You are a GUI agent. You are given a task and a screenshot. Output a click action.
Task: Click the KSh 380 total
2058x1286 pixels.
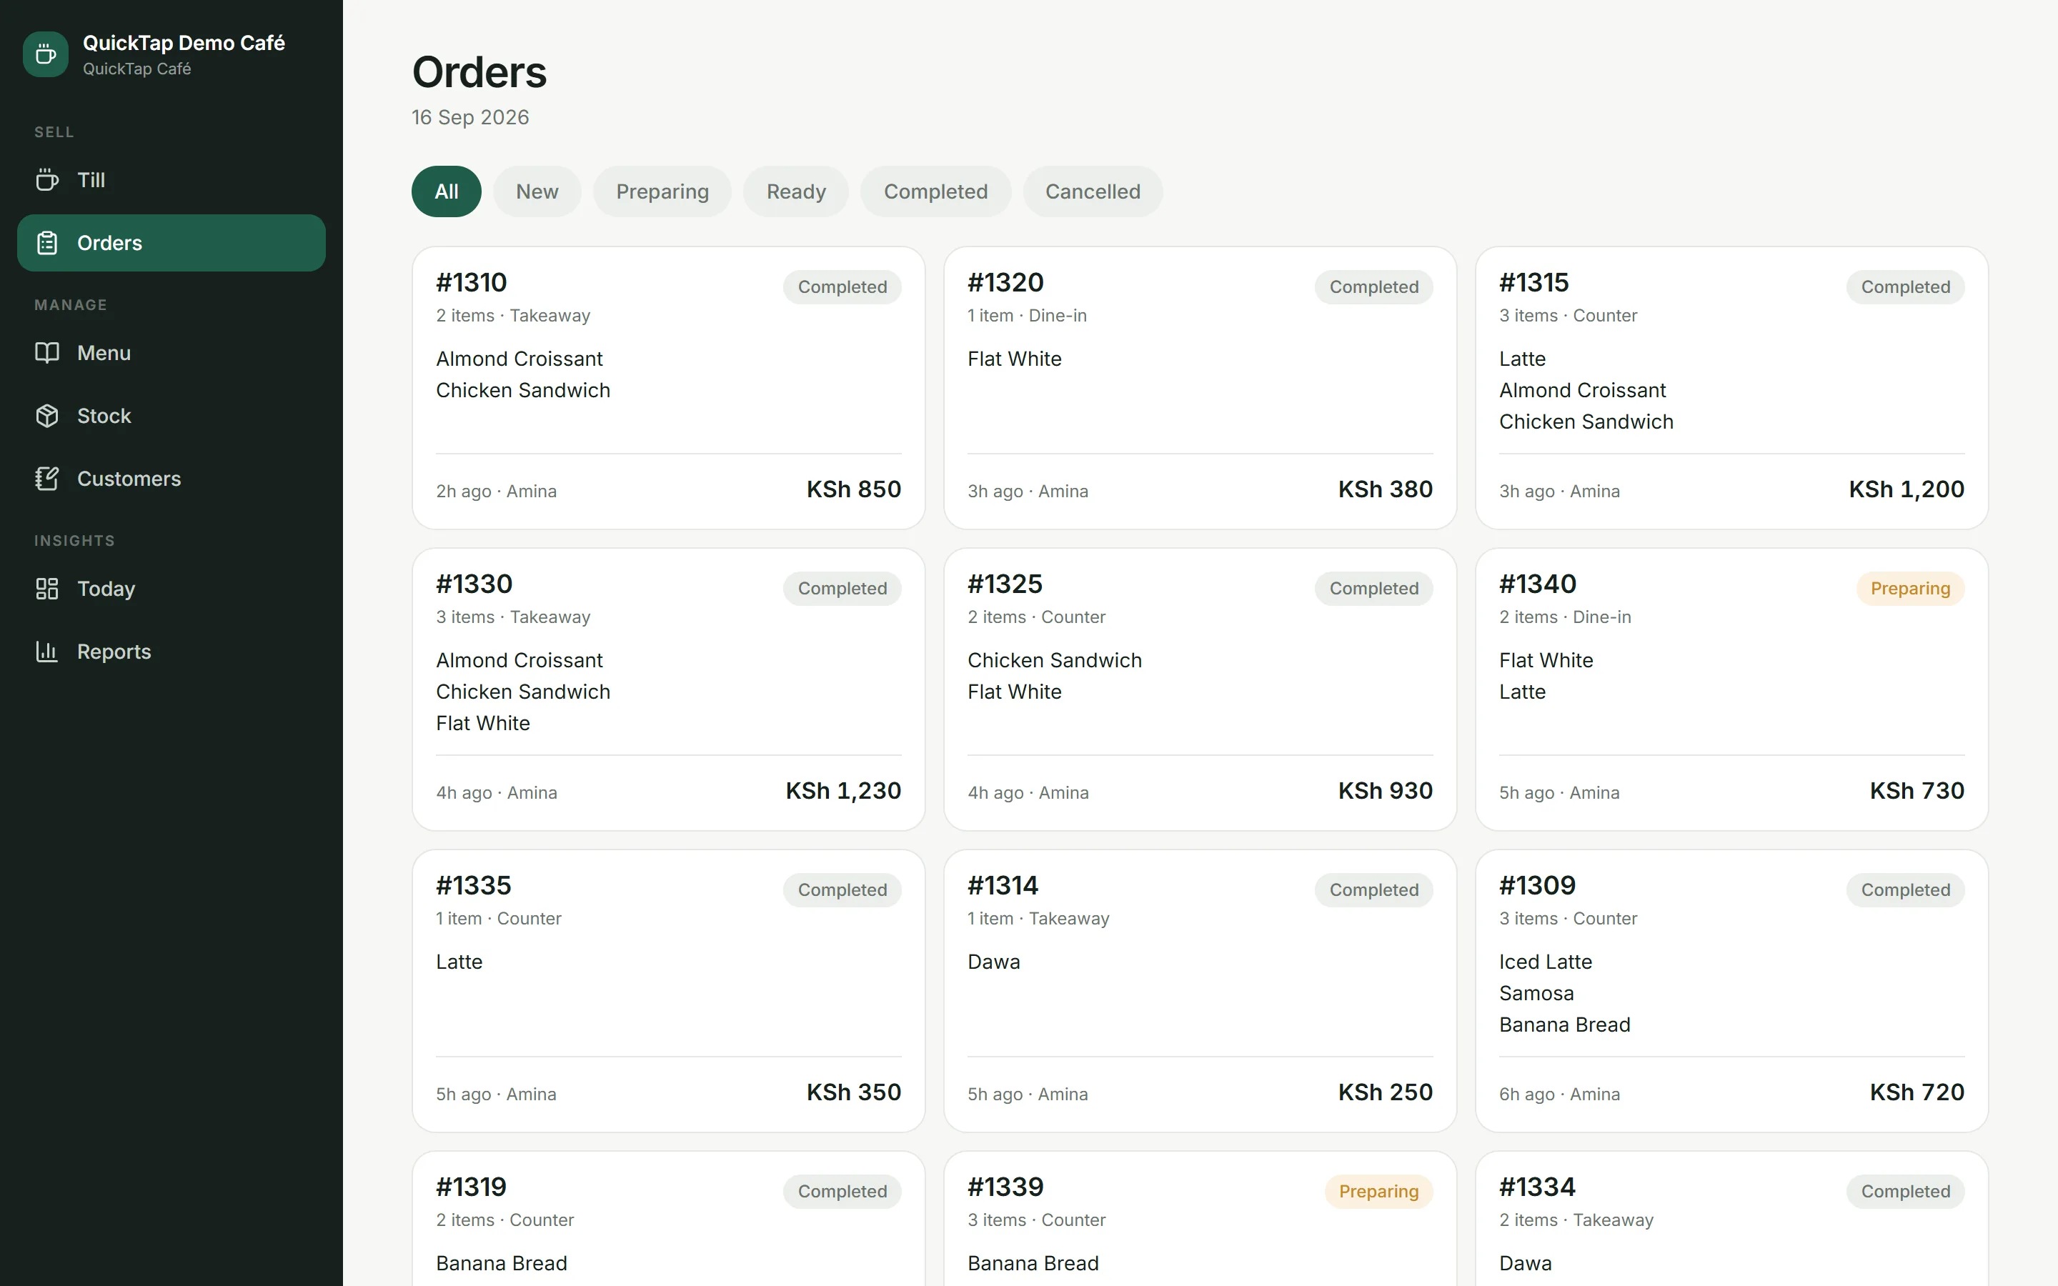point(1386,490)
